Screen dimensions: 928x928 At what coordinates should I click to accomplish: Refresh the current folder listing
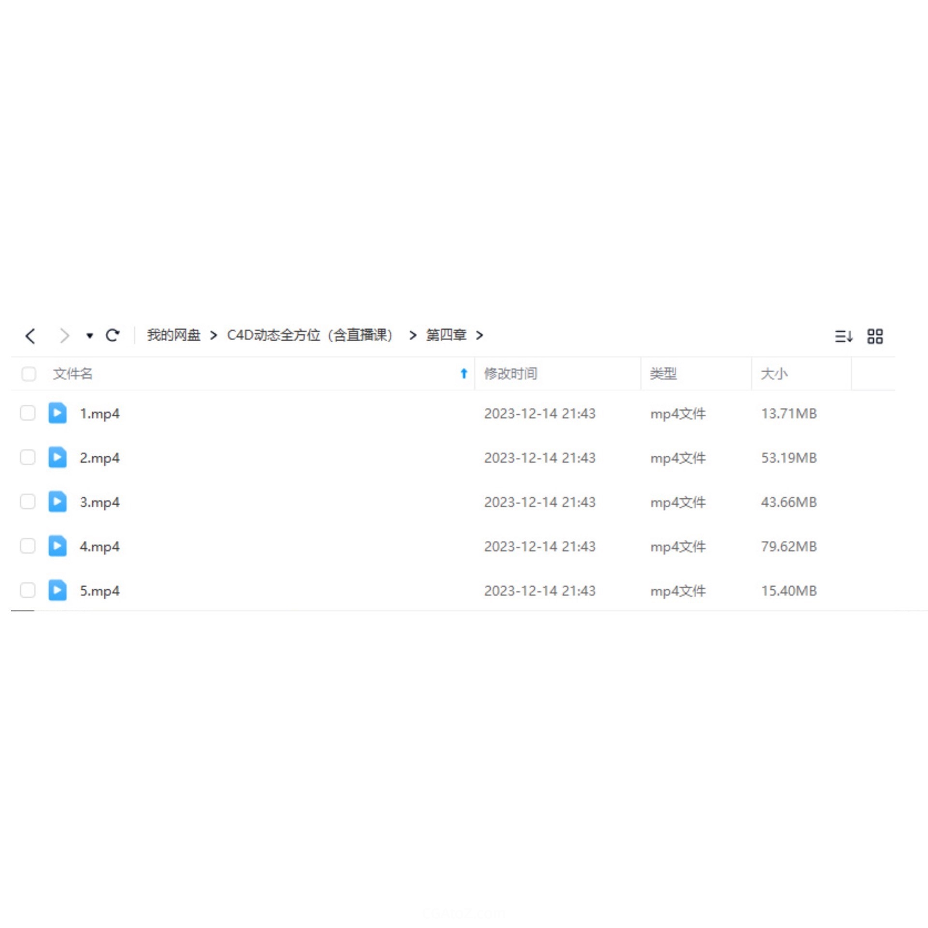pos(113,335)
